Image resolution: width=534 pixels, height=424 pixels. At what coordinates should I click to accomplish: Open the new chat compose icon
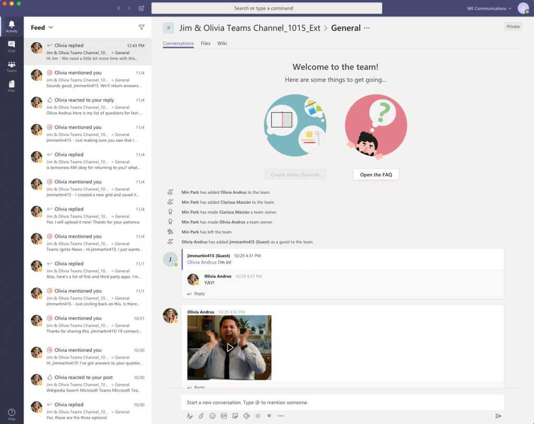coord(141,8)
